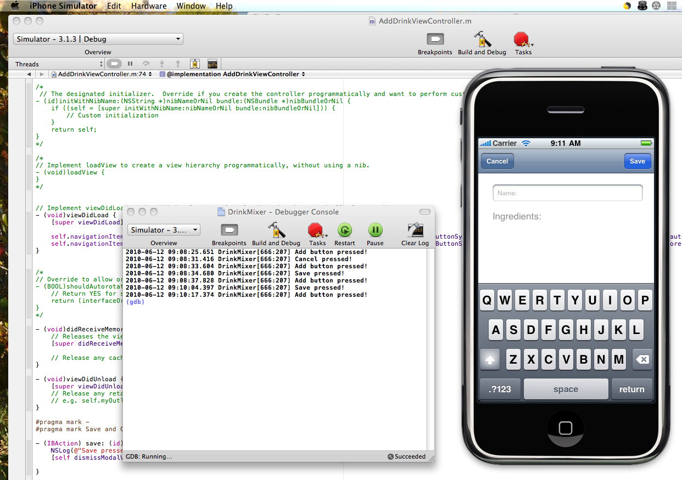The width and height of the screenshot is (682, 480).
Task: Click the green Pause button in the Debugger Console
Action: [x=375, y=230]
